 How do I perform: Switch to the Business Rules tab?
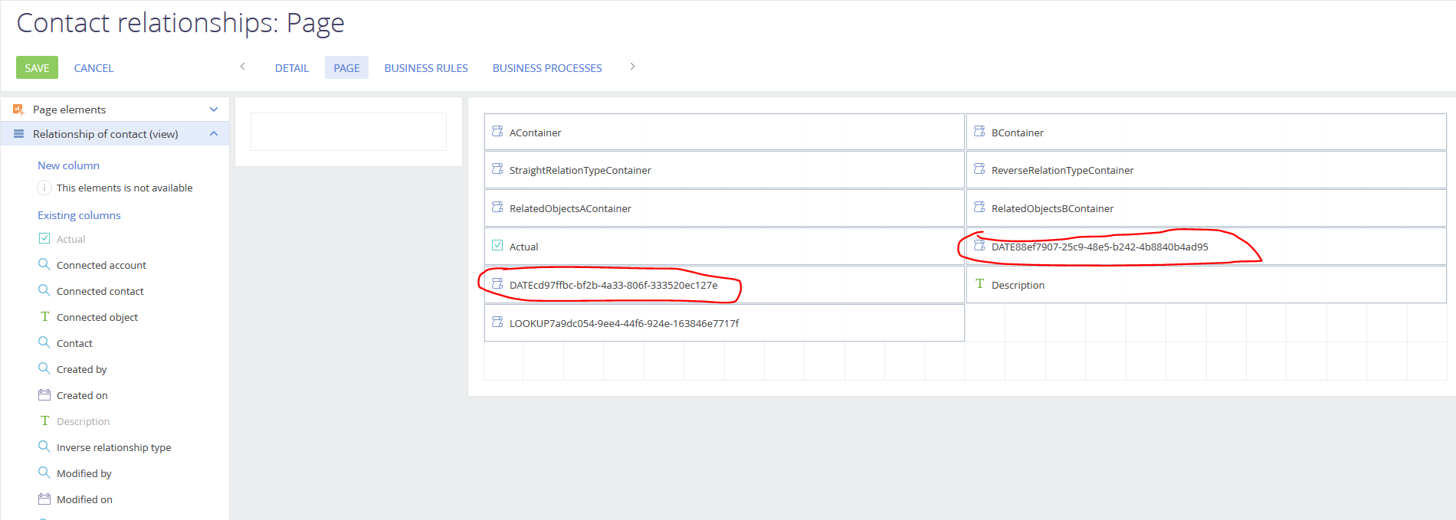click(x=426, y=68)
